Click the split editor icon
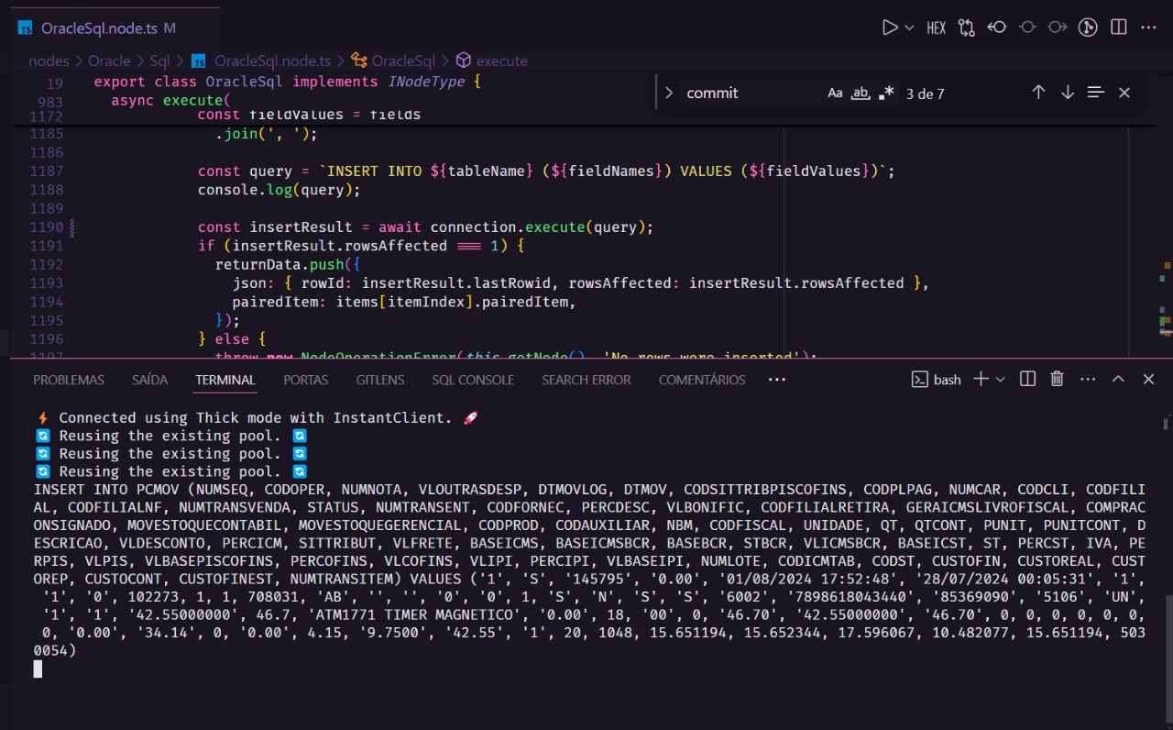Viewport: 1173px width, 730px height. (1118, 28)
